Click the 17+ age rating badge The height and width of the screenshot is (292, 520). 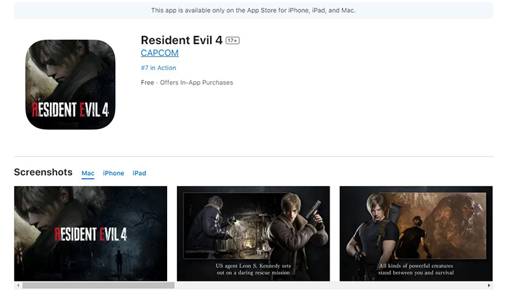pyautogui.click(x=233, y=40)
